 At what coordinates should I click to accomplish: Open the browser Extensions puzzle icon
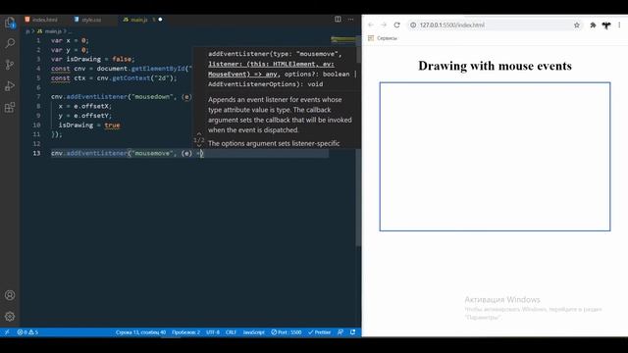593,25
